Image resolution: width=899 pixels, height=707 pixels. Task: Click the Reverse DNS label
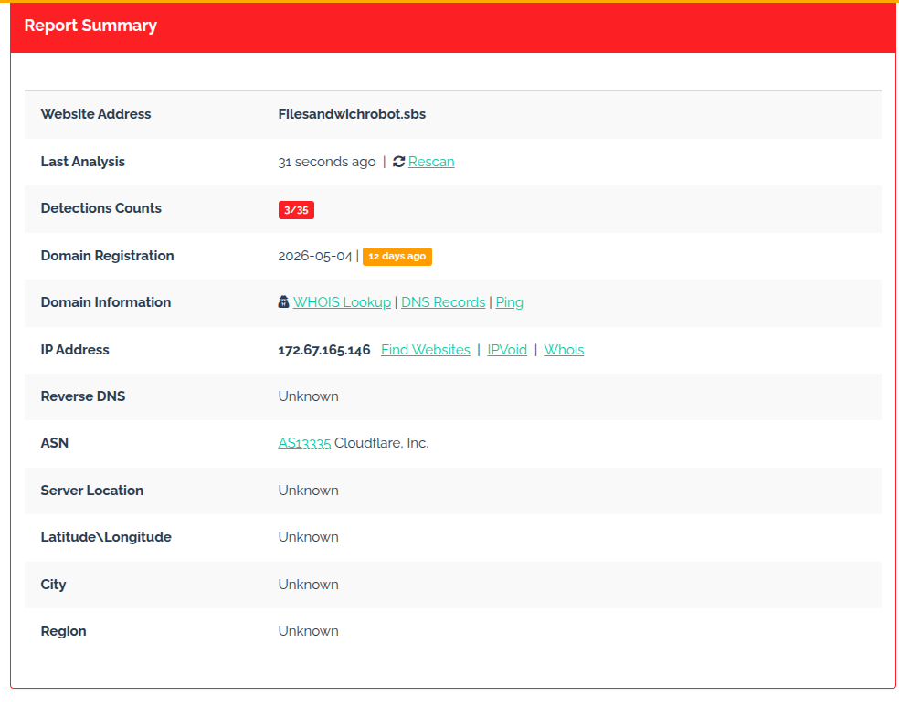pyautogui.click(x=82, y=396)
